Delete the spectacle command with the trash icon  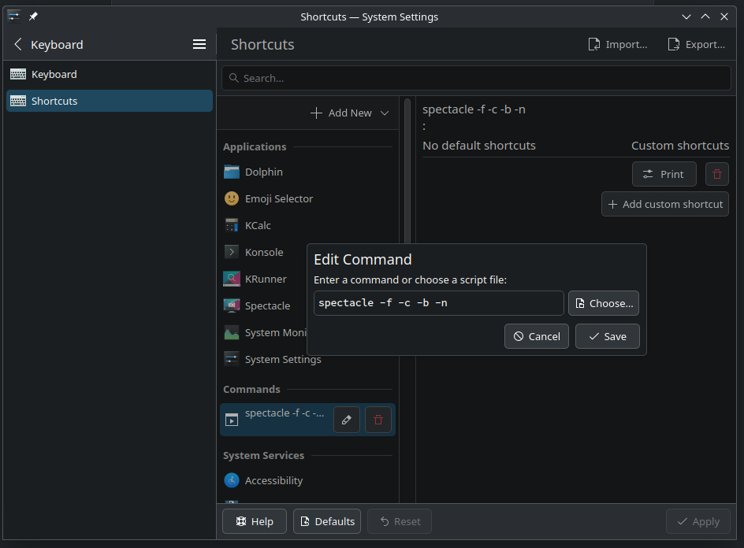tap(378, 420)
